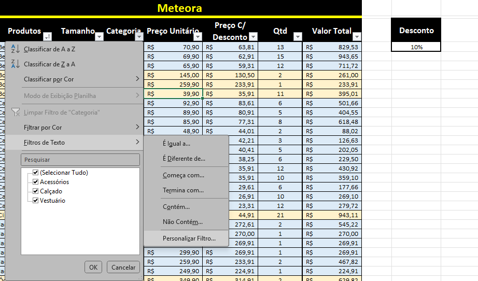Select the Valor Total cell 88,02

(x=332, y=131)
